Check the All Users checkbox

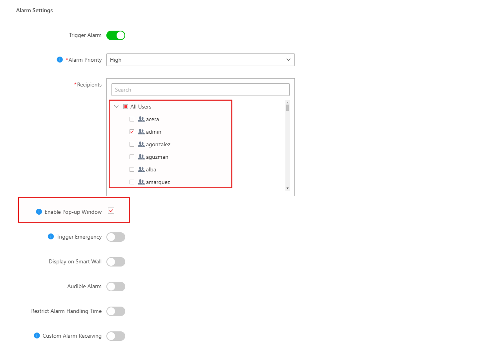[126, 107]
